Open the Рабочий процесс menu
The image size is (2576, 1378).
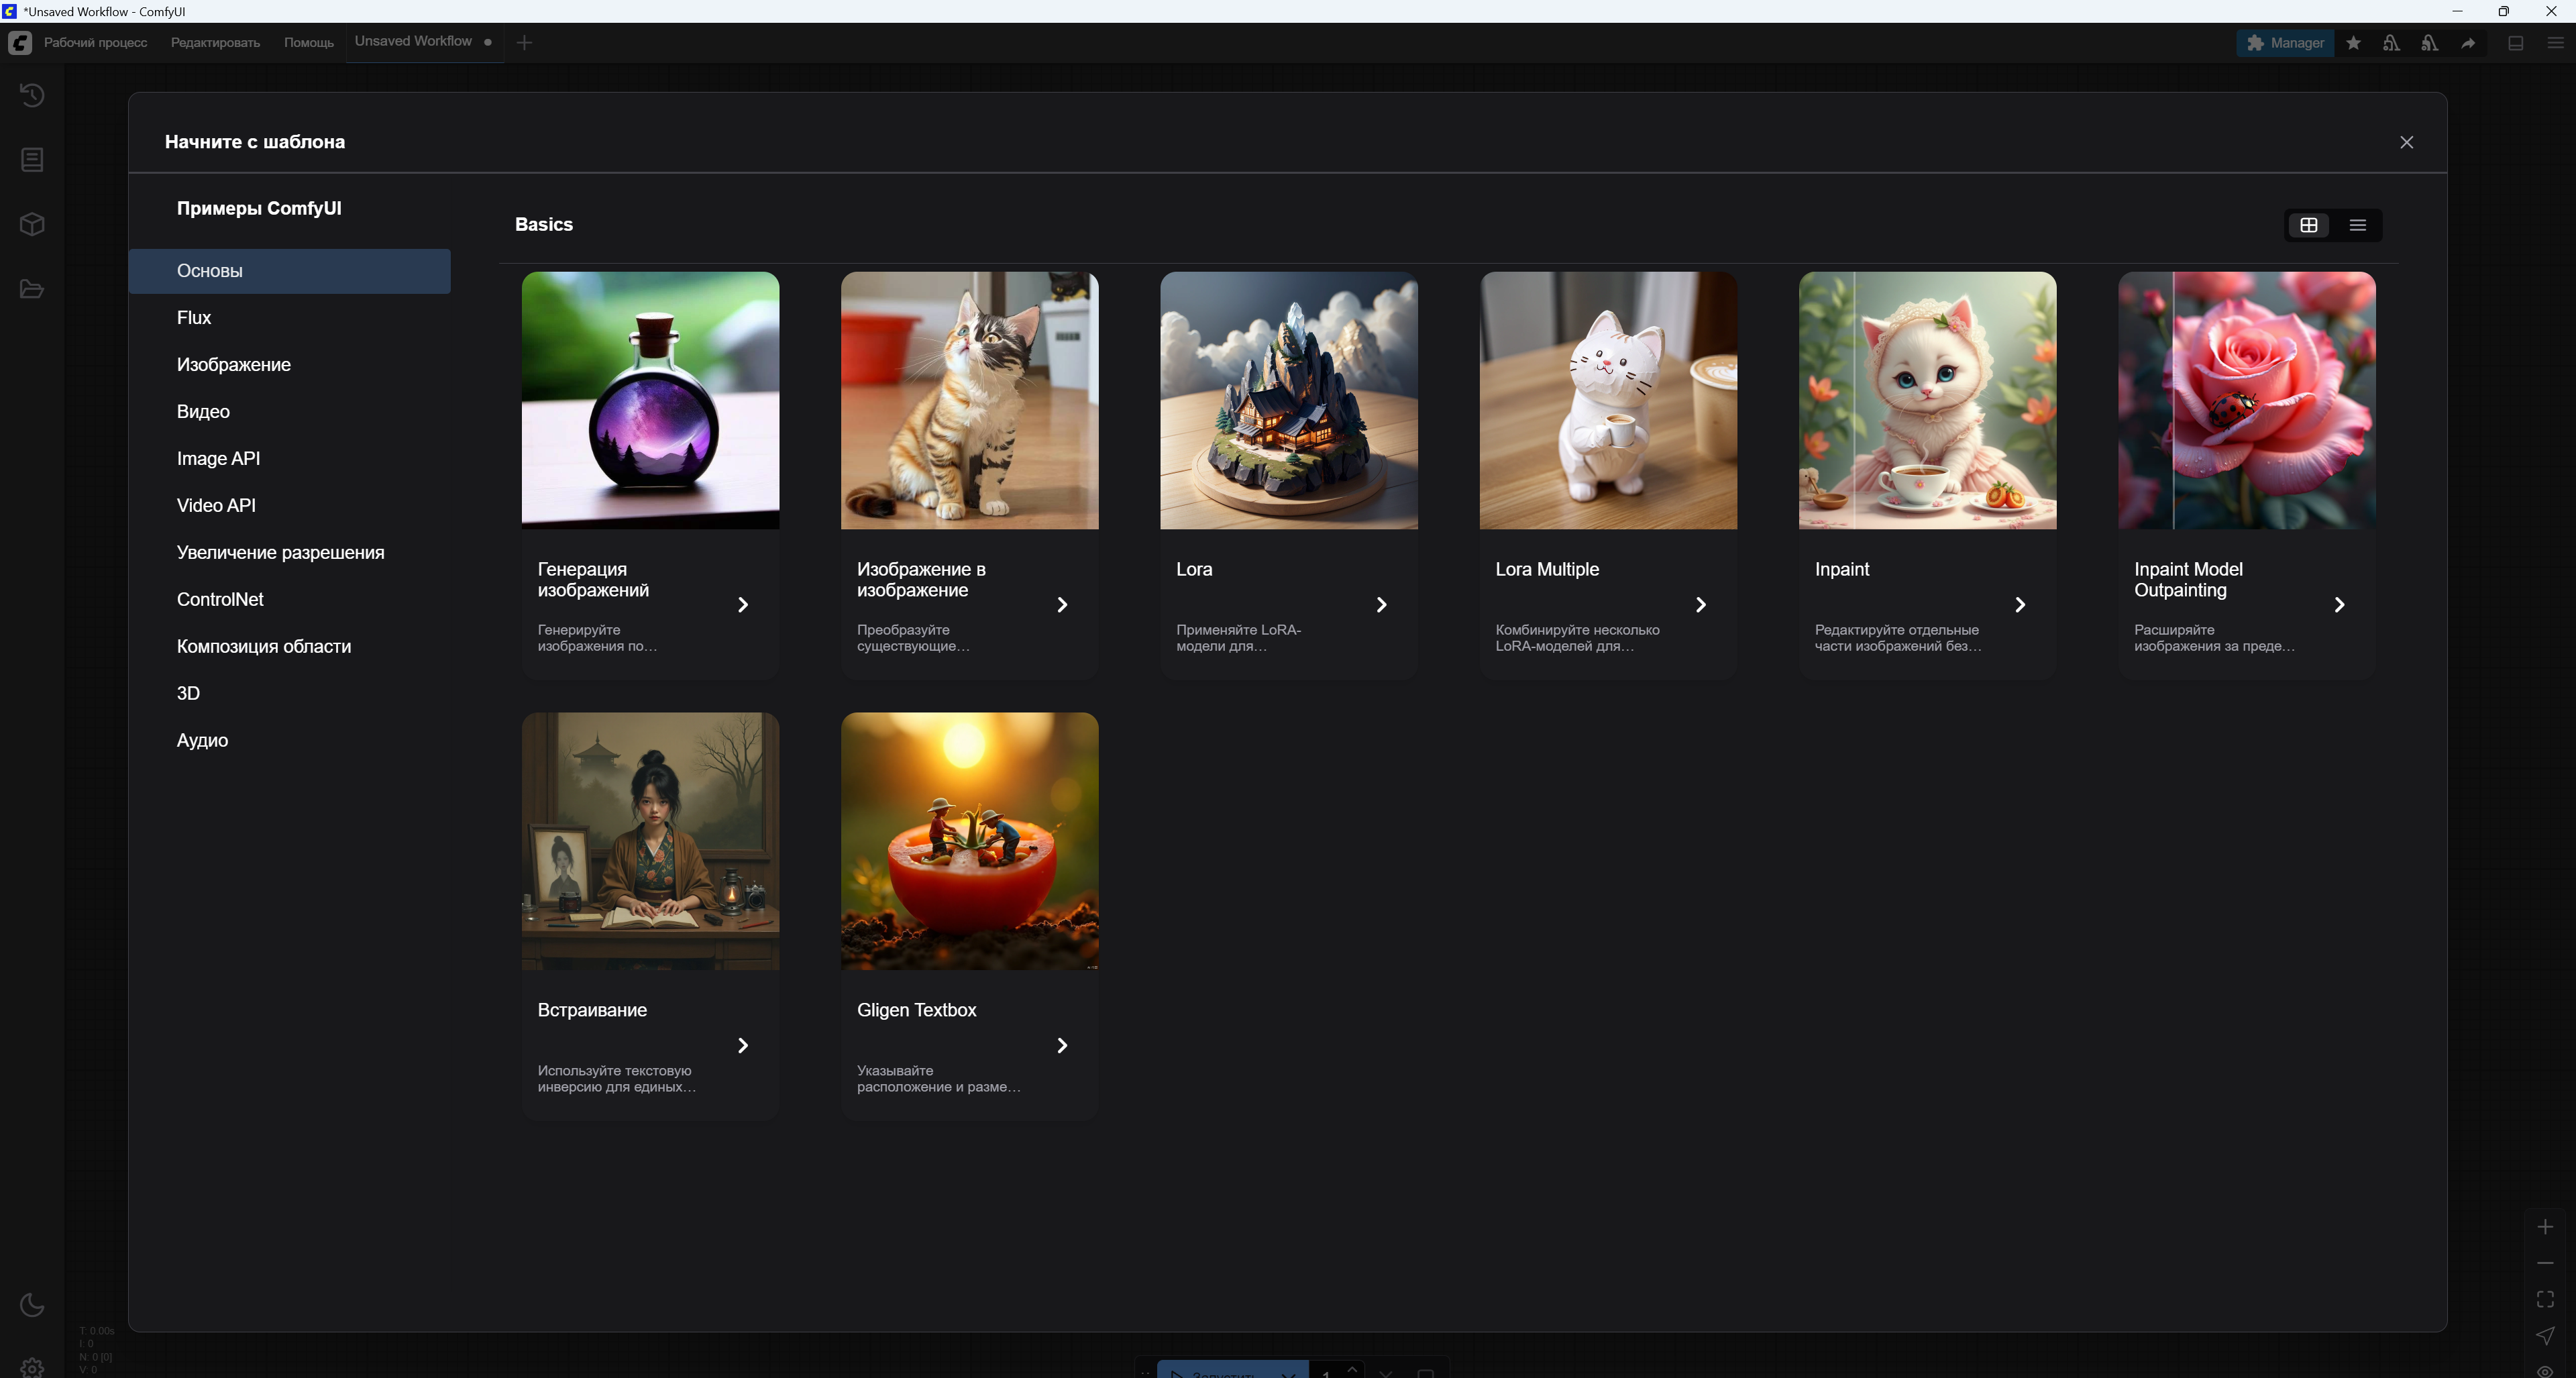pos(95,43)
